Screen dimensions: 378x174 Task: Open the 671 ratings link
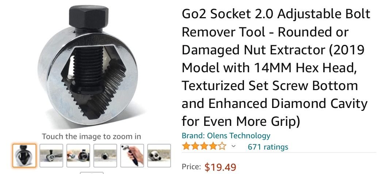click(268, 147)
